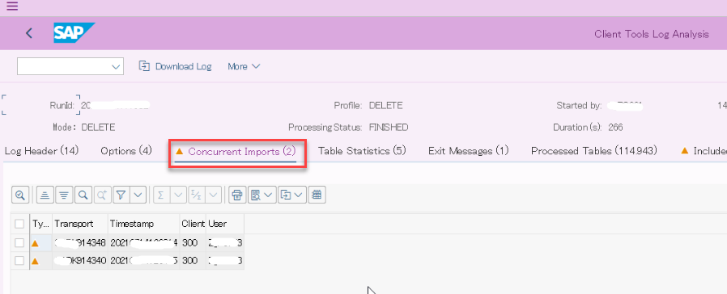Click the Details magnifier icon in ALV toolbar
The image size is (727, 294).
pos(20,195)
